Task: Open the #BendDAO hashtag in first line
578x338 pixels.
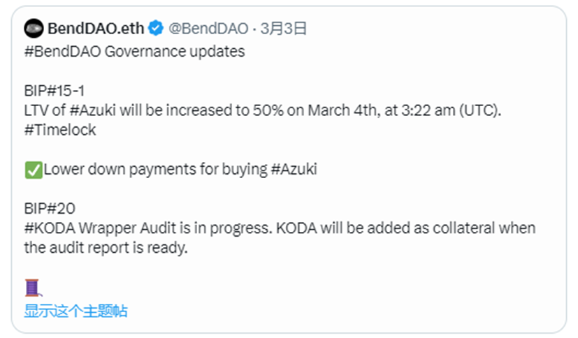Action: coord(62,52)
